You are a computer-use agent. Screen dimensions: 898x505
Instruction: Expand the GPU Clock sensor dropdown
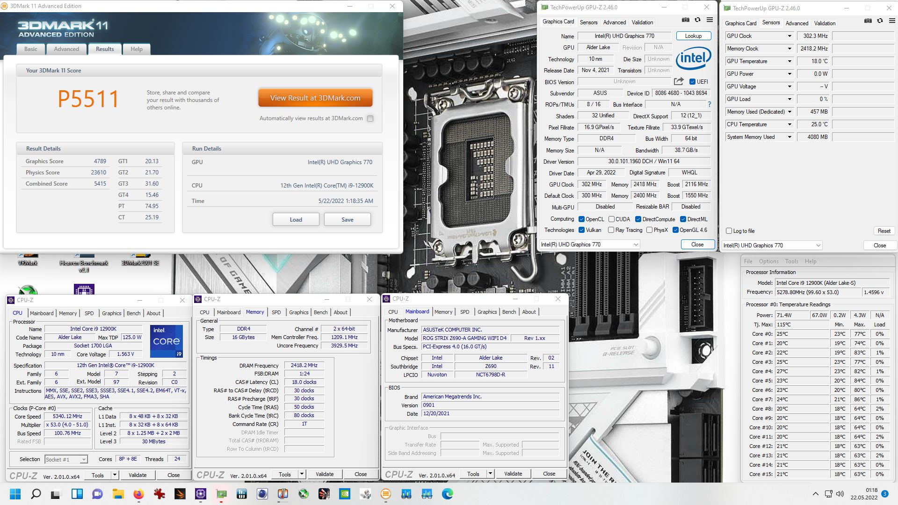click(789, 36)
